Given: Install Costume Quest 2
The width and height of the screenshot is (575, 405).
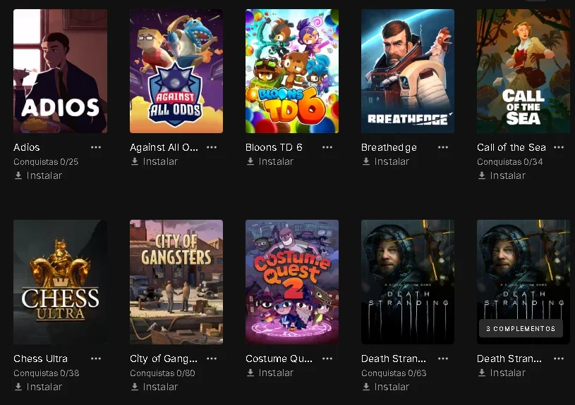Looking at the screenshot, I should pos(270,373).
